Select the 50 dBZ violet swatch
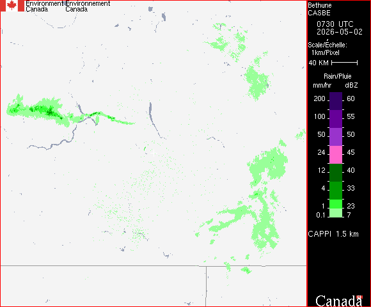The image size is (371, 307). 336,137
